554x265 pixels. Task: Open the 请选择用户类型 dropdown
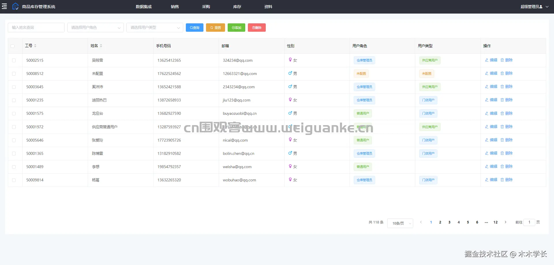[x=155, y=27]
